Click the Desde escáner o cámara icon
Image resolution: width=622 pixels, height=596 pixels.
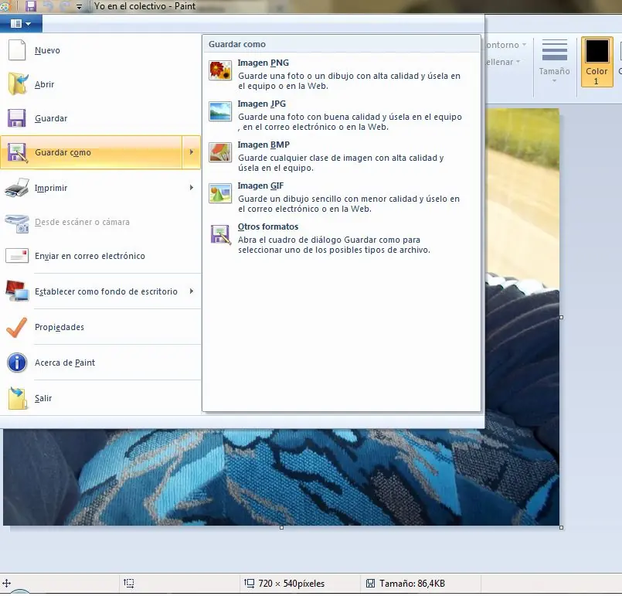[17, 223]
